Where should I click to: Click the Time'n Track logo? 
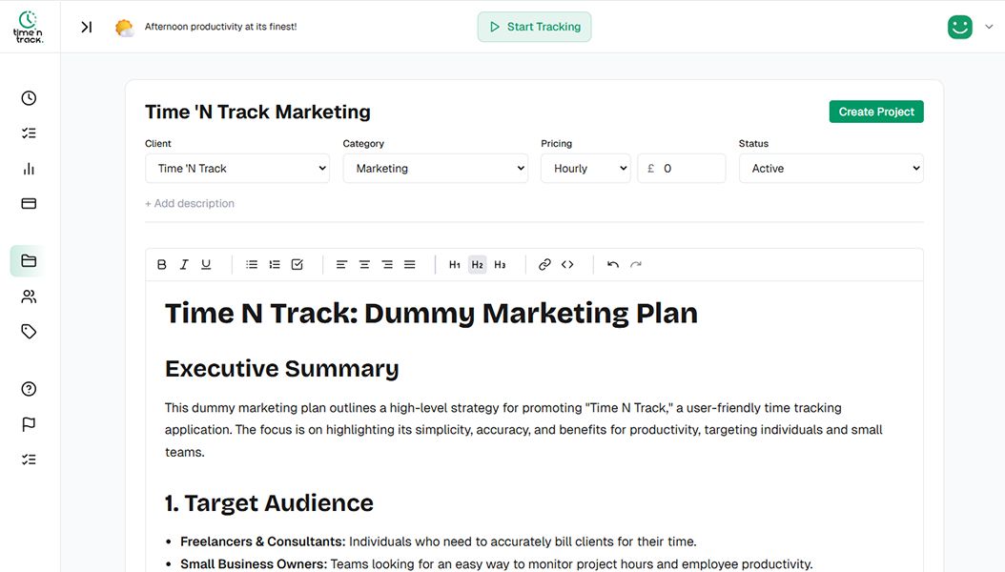click(29, 27)
